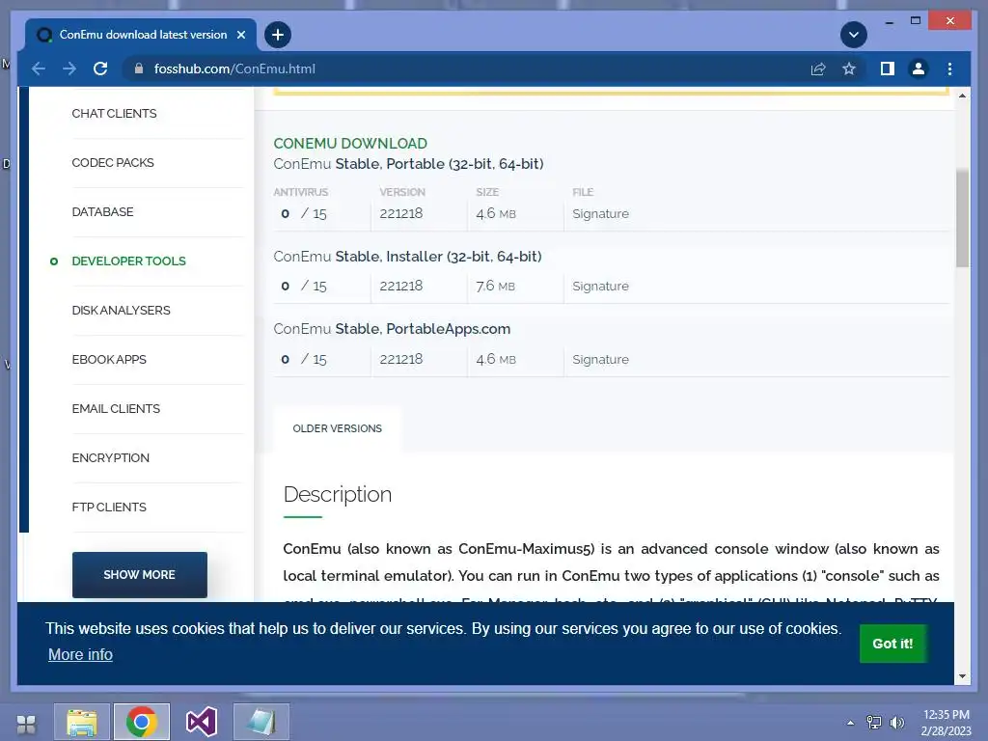
Task: Click antivirus result 0 / 15 for Portable
Action: 304,213
